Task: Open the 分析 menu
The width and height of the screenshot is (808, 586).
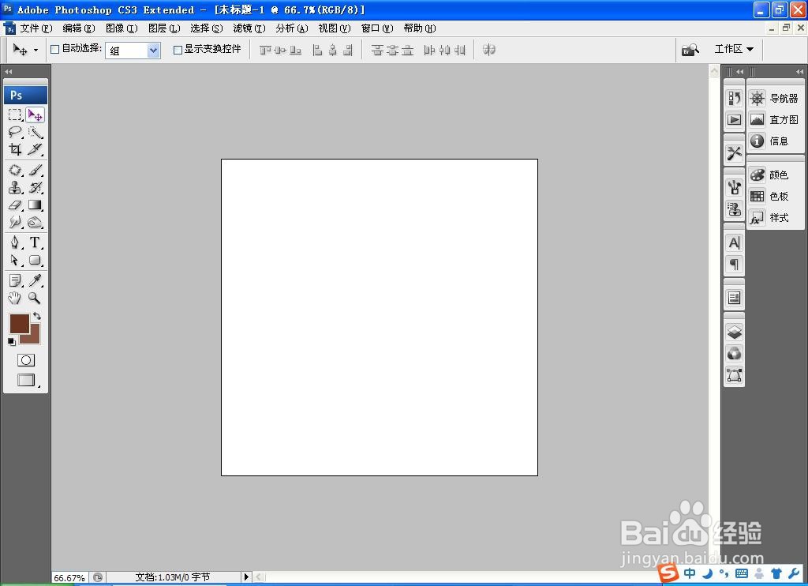Action: (292, 28)
